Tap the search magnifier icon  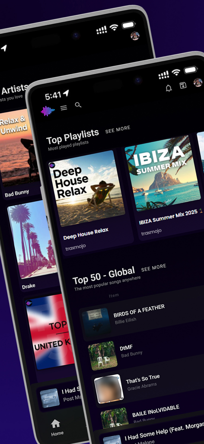[78, 105]
